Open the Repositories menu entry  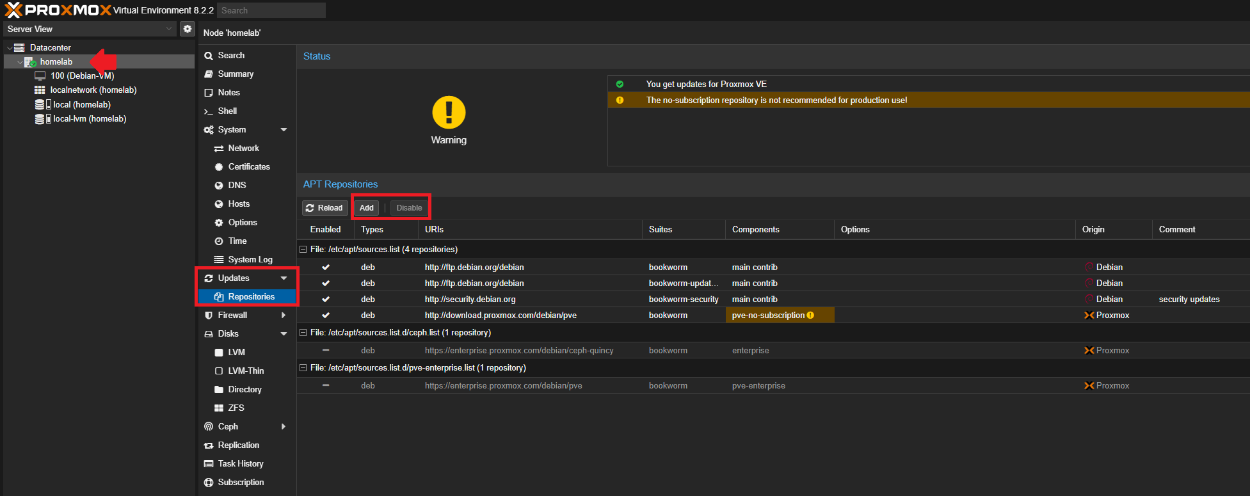click(x=246, y=297)
